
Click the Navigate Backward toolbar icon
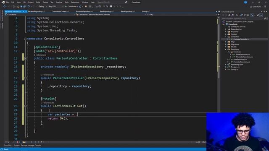(x=4, y=7)
